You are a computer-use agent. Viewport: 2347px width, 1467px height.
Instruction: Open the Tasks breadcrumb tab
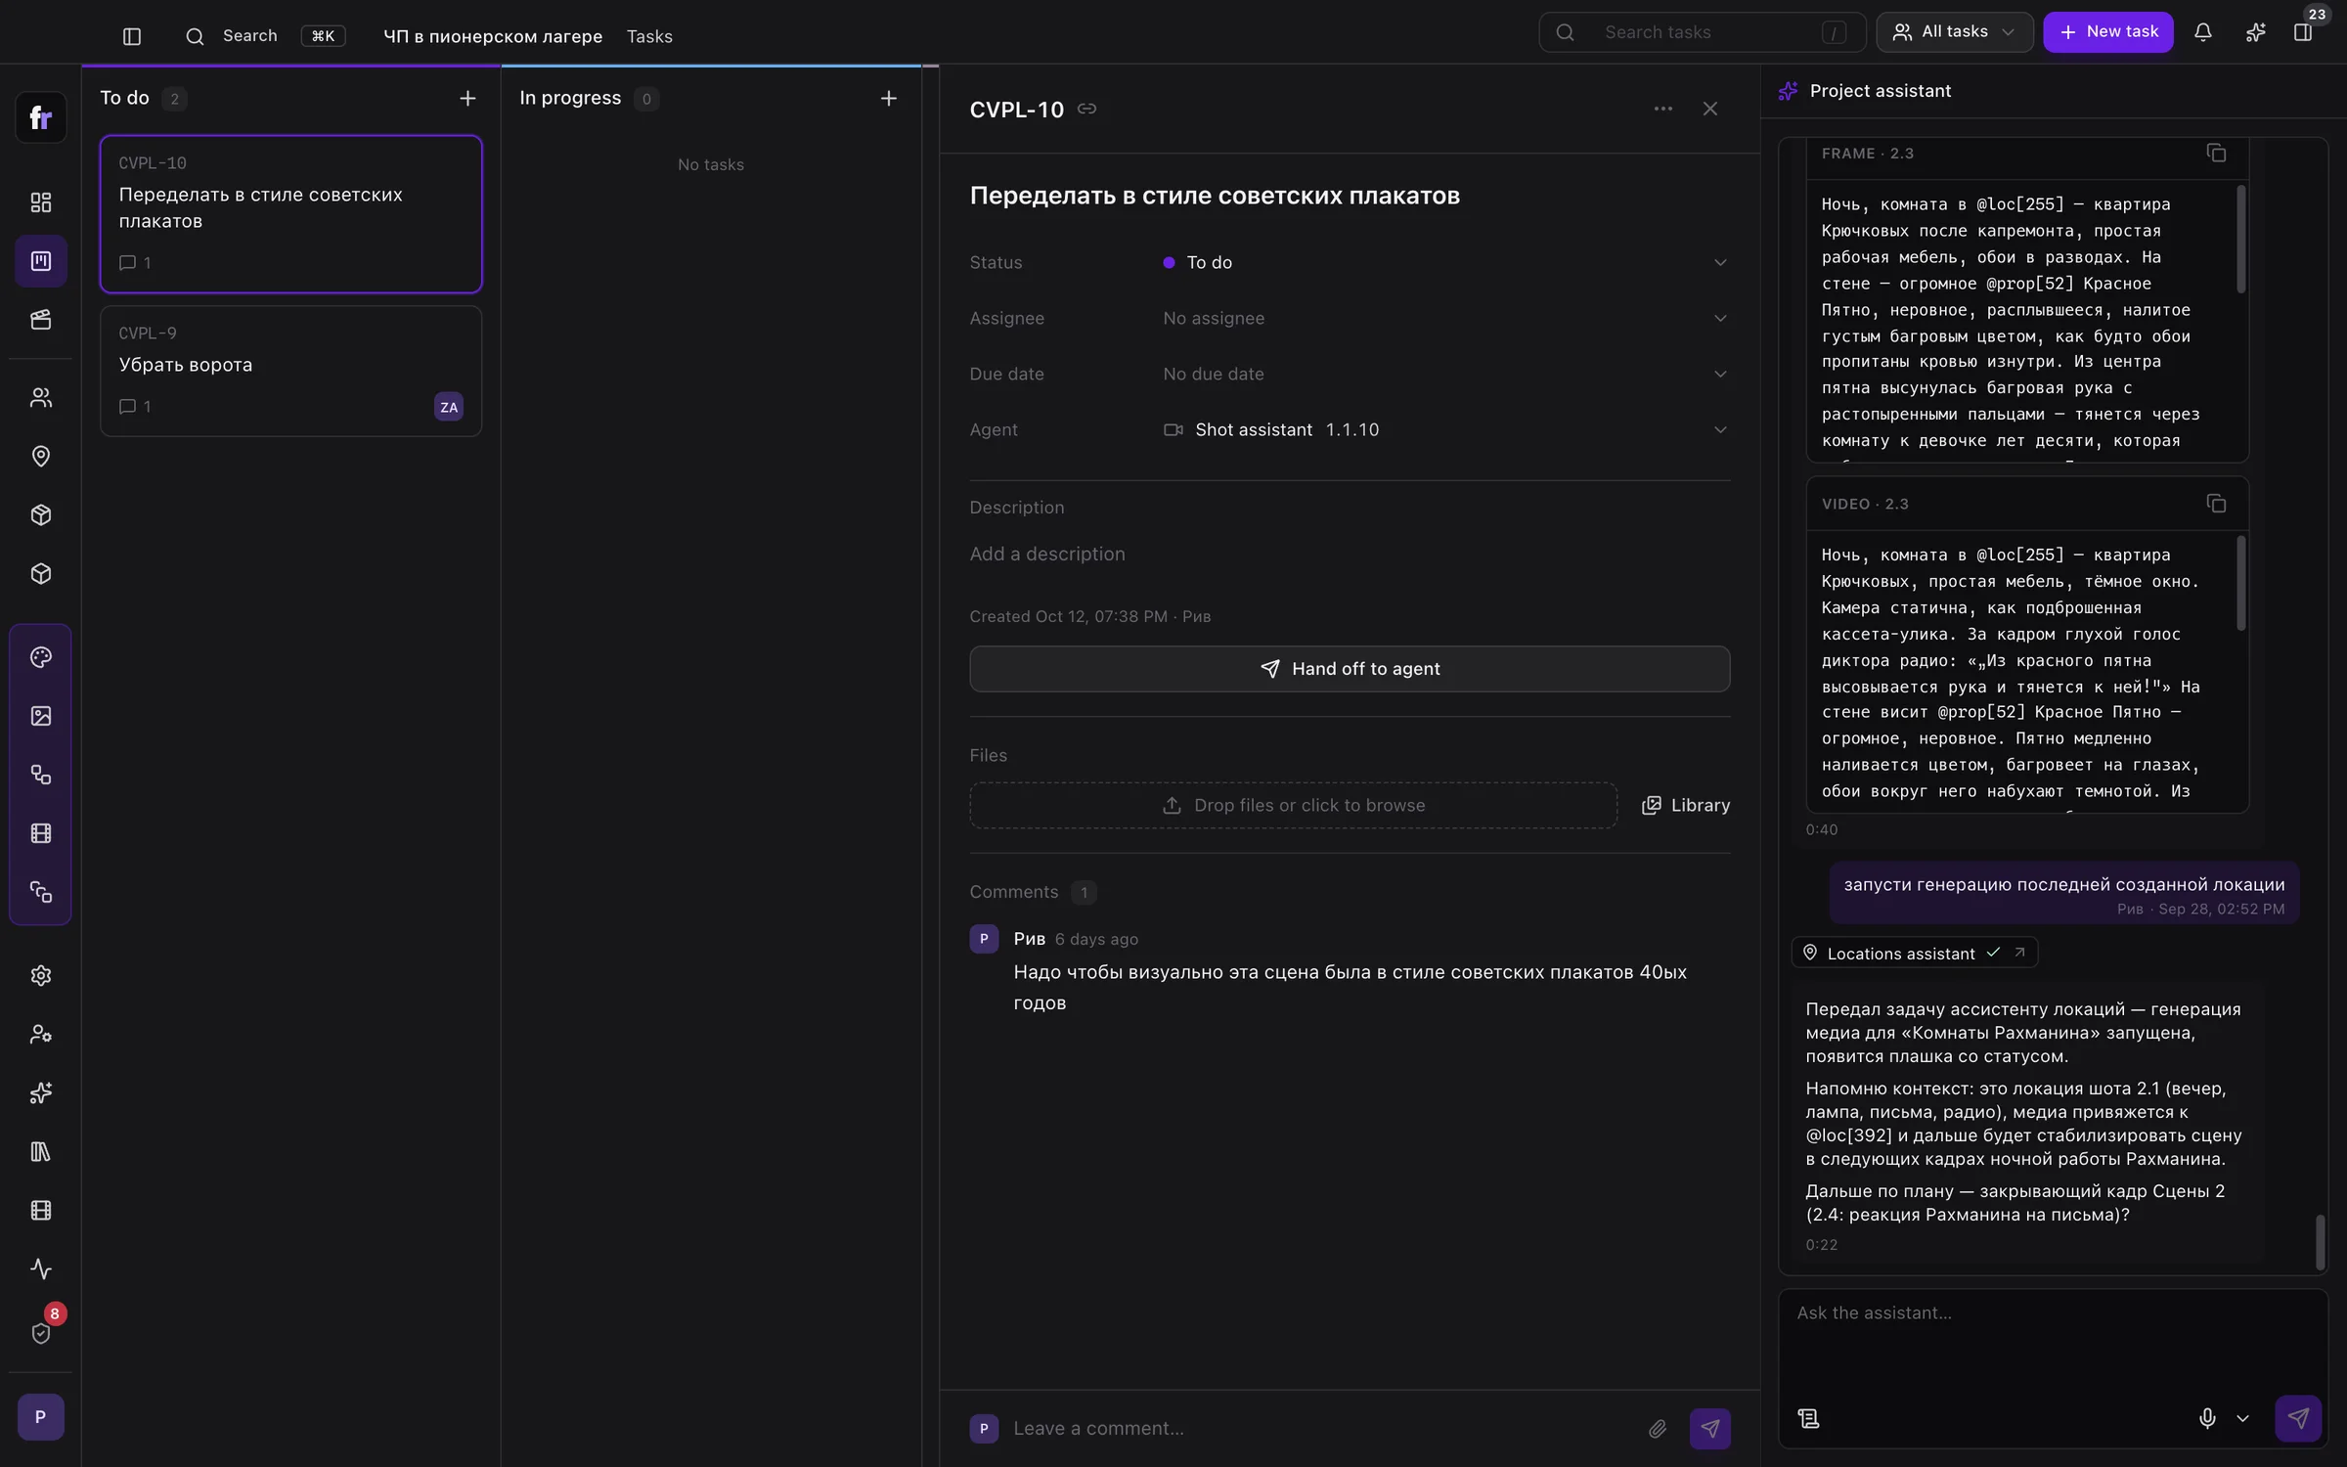[x=649, y=36]
